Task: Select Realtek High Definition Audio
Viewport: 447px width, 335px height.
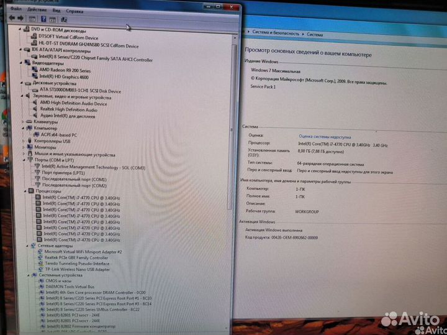Action: click(69, 109)
